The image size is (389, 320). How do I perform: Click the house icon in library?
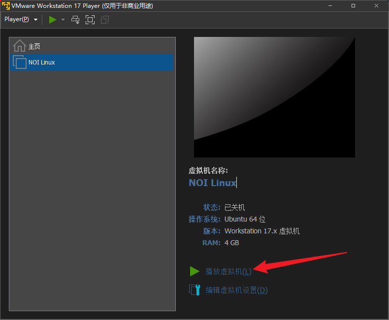(19, 46)
